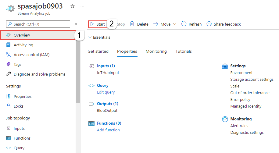Click the purple Tags icon
279x153 pixels.
[x=8, y=64]
